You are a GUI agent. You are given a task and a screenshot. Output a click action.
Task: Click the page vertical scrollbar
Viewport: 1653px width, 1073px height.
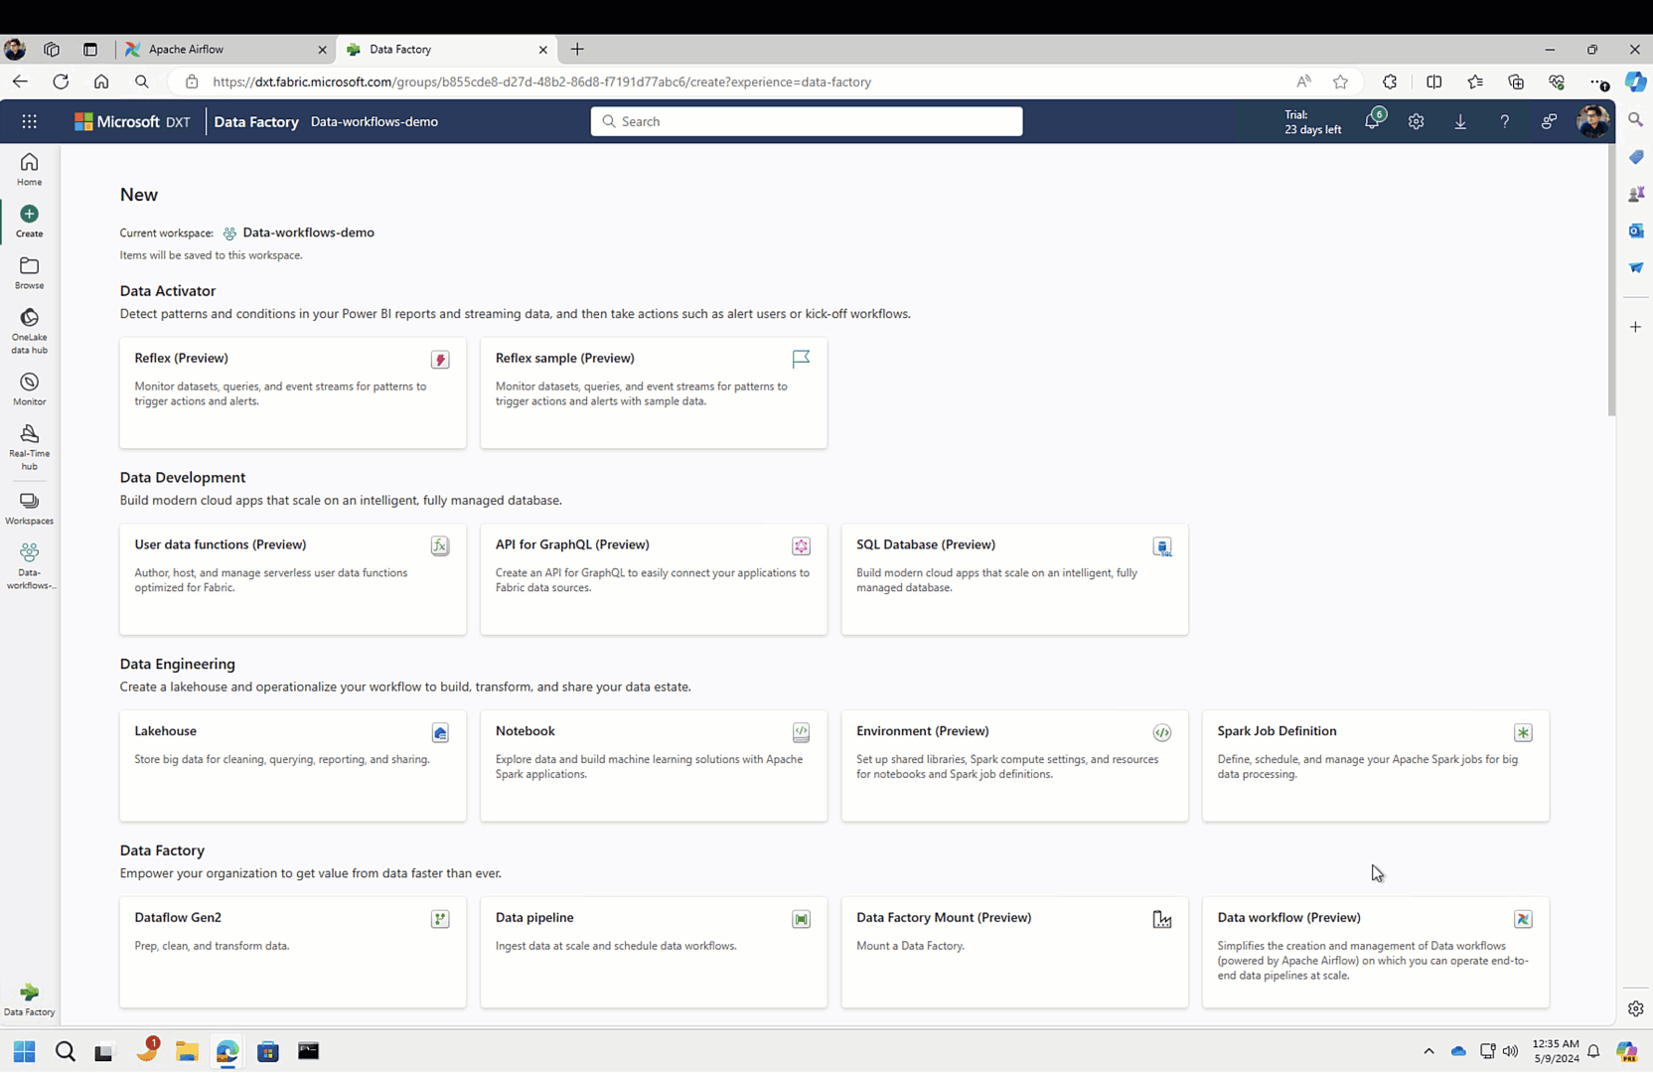point(1611,282)
